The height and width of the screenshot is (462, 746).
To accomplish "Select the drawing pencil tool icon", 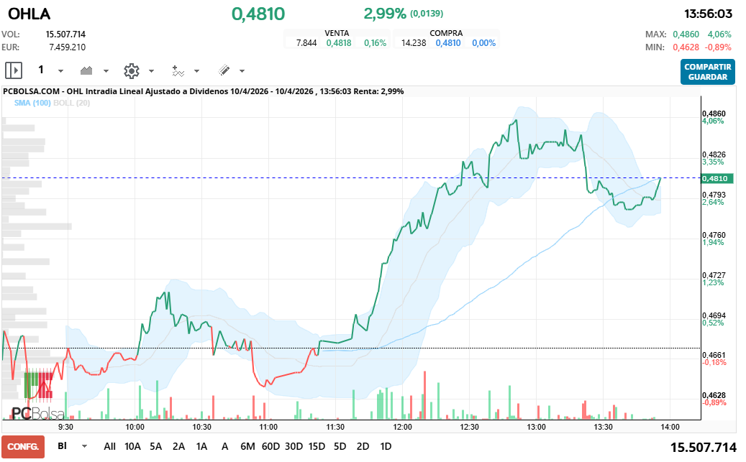I will (x=223, y=70).
